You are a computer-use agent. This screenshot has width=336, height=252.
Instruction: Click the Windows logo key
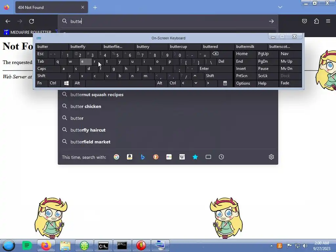point(66,83)
